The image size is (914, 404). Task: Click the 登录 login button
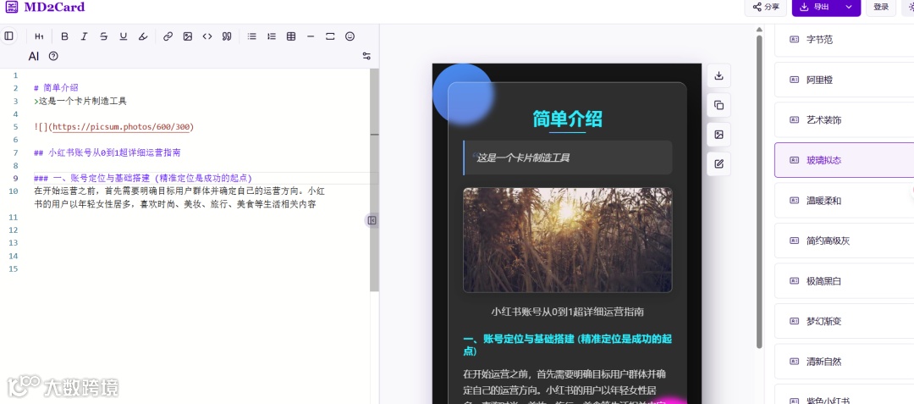pyautogui.click(x=881, y=7)
